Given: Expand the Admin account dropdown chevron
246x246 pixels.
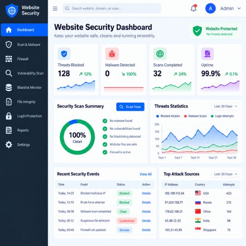Looking at the screenshot, I should point(239,8).
